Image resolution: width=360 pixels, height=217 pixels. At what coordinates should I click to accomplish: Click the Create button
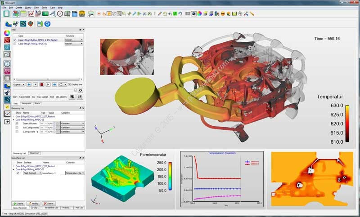18,204
